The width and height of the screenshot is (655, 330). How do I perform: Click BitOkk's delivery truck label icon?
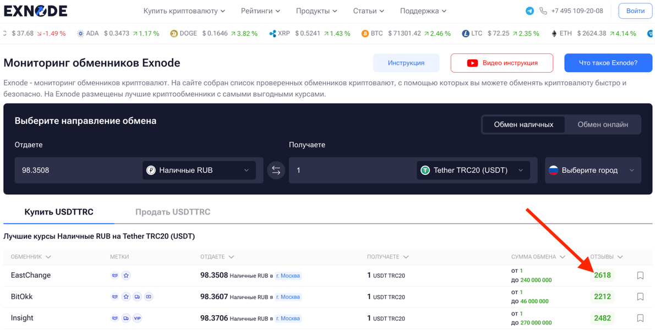tap(138, 296)
